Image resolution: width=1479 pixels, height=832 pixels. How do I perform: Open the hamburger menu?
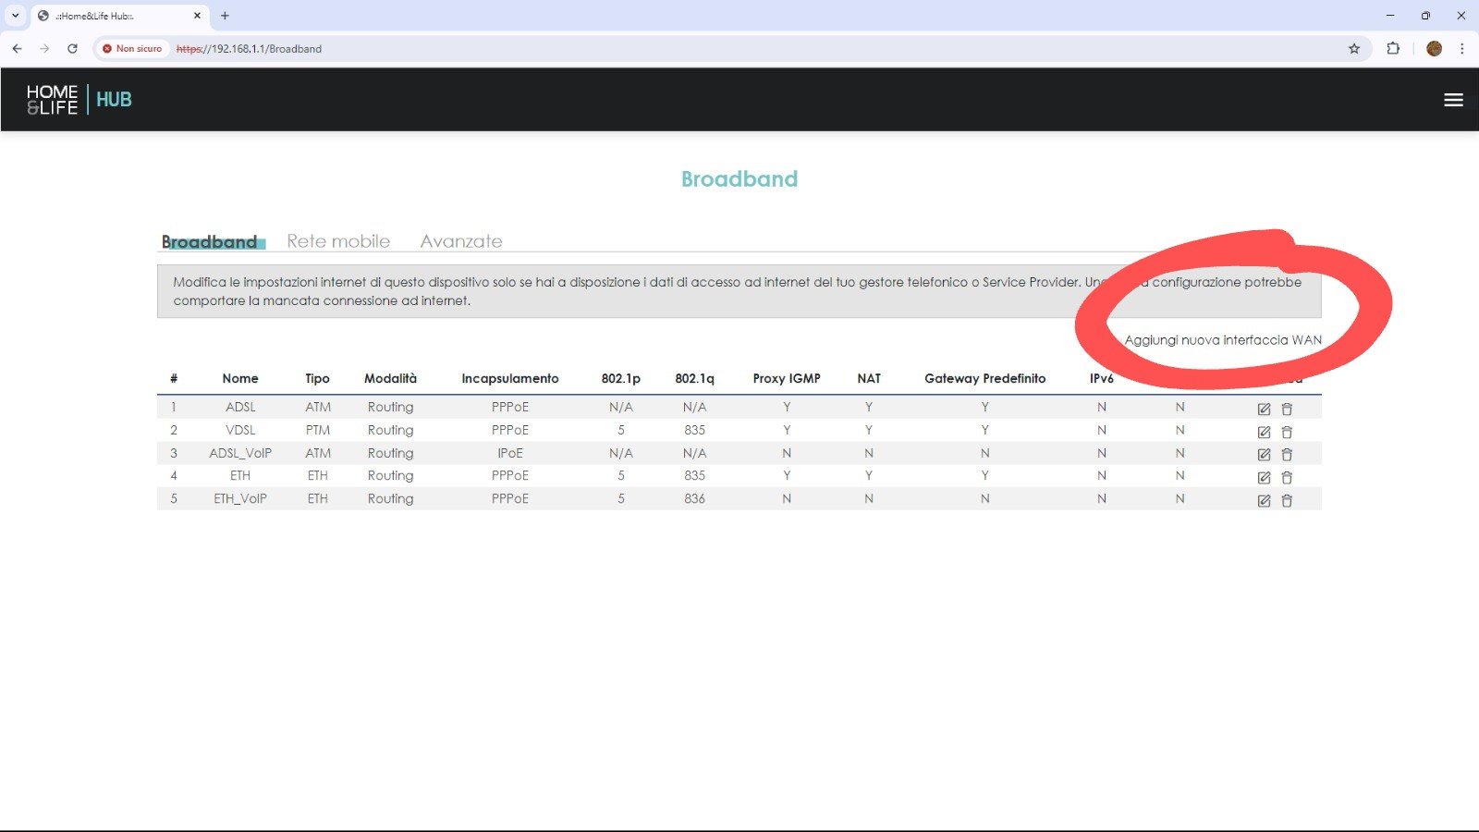click(1453, 100)
